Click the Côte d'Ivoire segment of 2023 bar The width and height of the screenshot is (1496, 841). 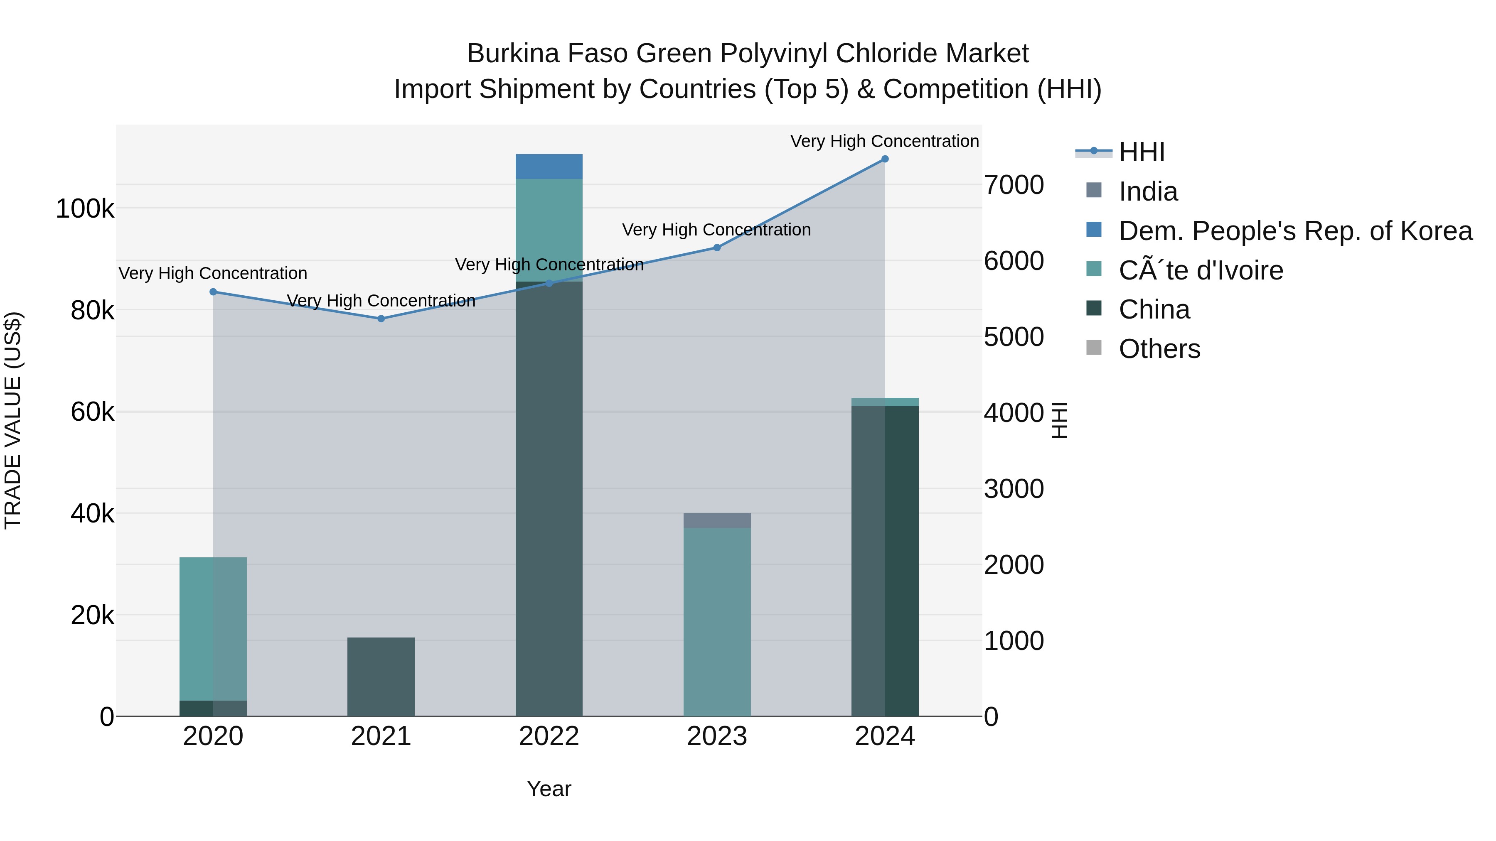tap(717, 622)
